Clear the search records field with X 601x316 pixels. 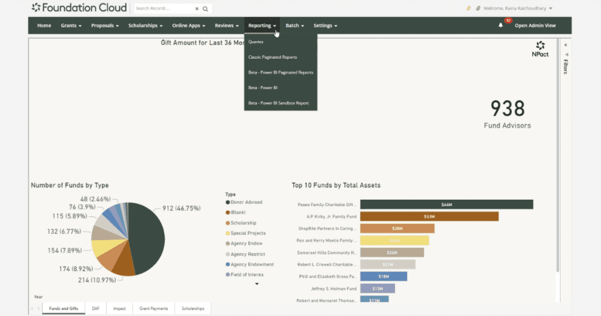[197, 8]
